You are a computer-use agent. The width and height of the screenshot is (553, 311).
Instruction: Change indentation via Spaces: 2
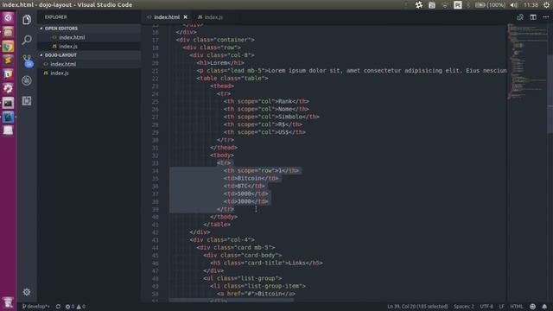[464, 307]
